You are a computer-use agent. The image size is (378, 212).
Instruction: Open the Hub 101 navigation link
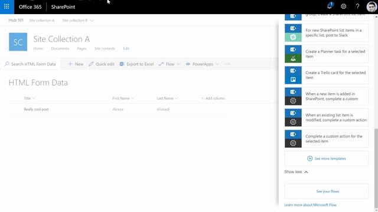[x=16, y=20]
